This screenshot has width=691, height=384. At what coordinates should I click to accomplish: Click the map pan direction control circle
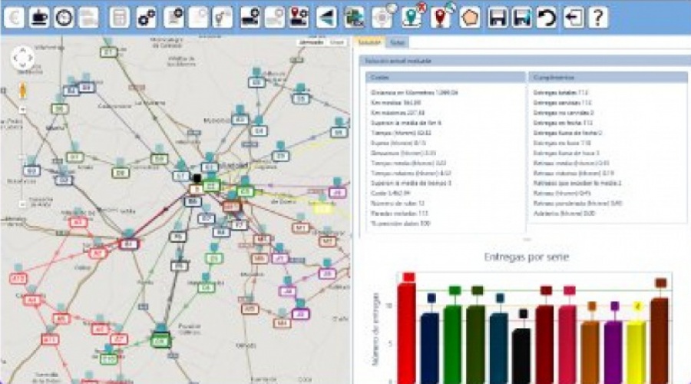click(22, 58)
